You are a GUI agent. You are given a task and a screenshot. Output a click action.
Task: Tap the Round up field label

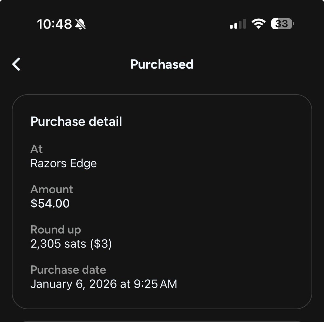click(56, 230)
